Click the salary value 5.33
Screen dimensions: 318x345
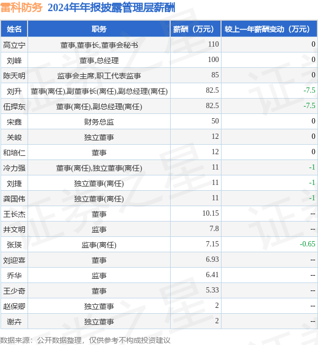[212, 290]
